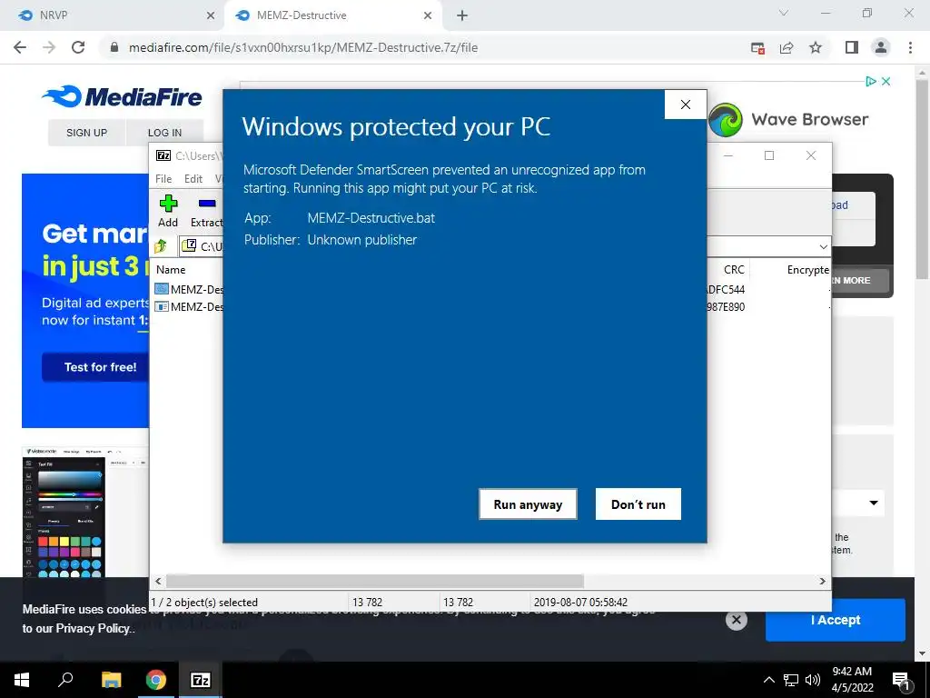Click the 7-Zip horizontal scrollbar thumb
The image size is (930, 698).
click(375, 581)
